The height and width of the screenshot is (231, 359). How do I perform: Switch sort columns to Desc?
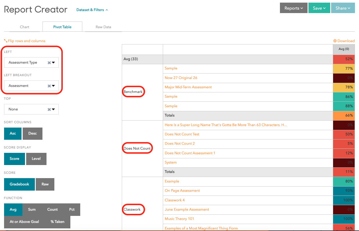pyautogui.click(x=33, y=133)
